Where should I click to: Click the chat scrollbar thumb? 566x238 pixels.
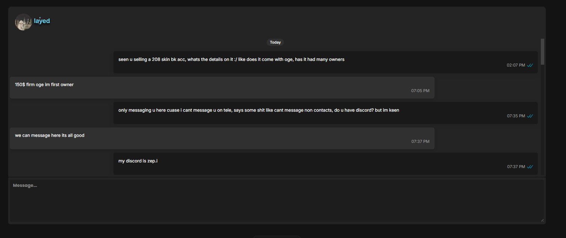pyautogui.click(x=542, y=52)
